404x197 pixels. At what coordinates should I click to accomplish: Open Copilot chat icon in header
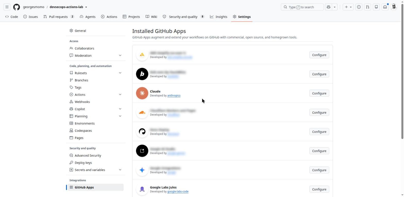point(329,7)
